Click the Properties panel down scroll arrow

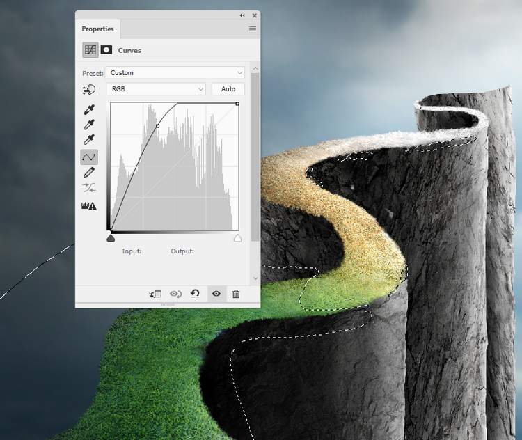(x=255, y=278)
